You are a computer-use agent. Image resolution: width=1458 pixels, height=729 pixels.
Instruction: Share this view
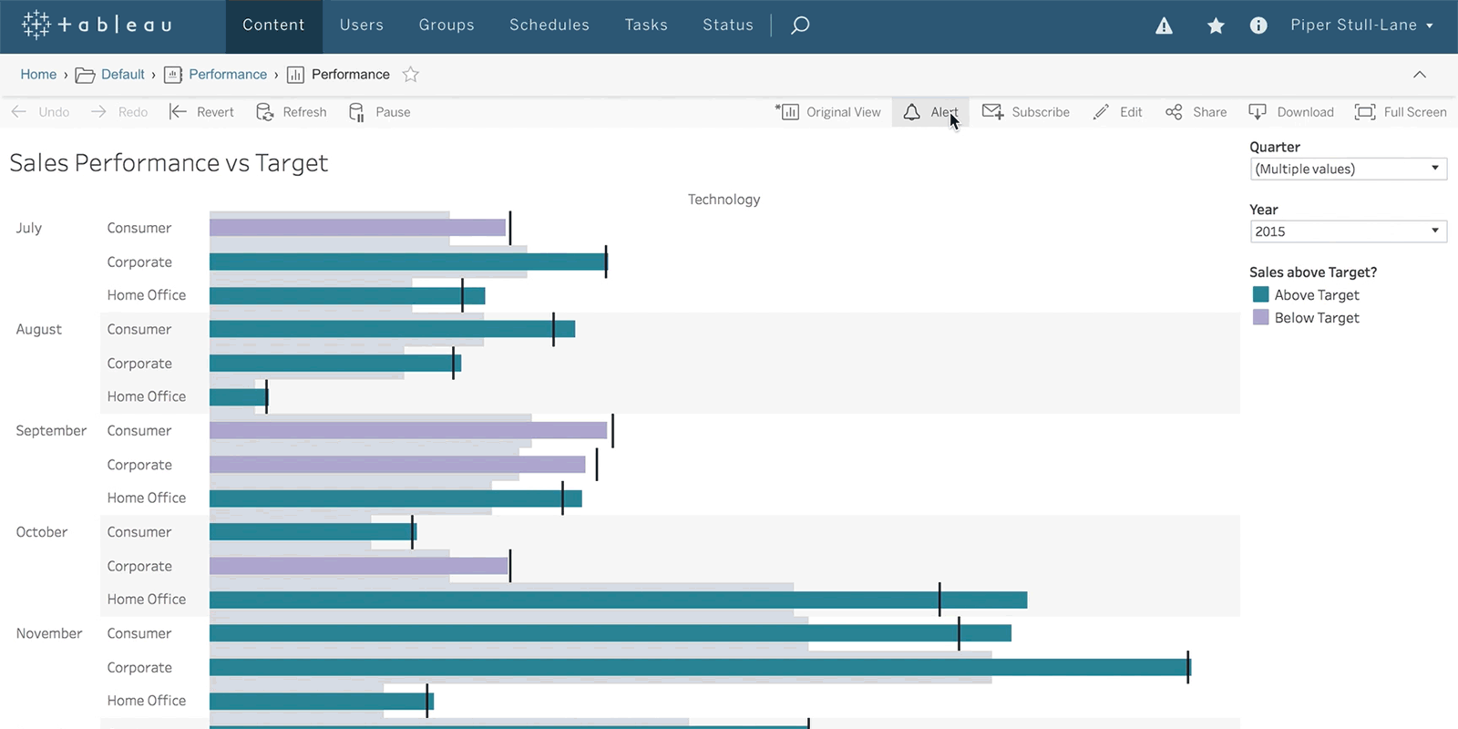(1196, 112)
